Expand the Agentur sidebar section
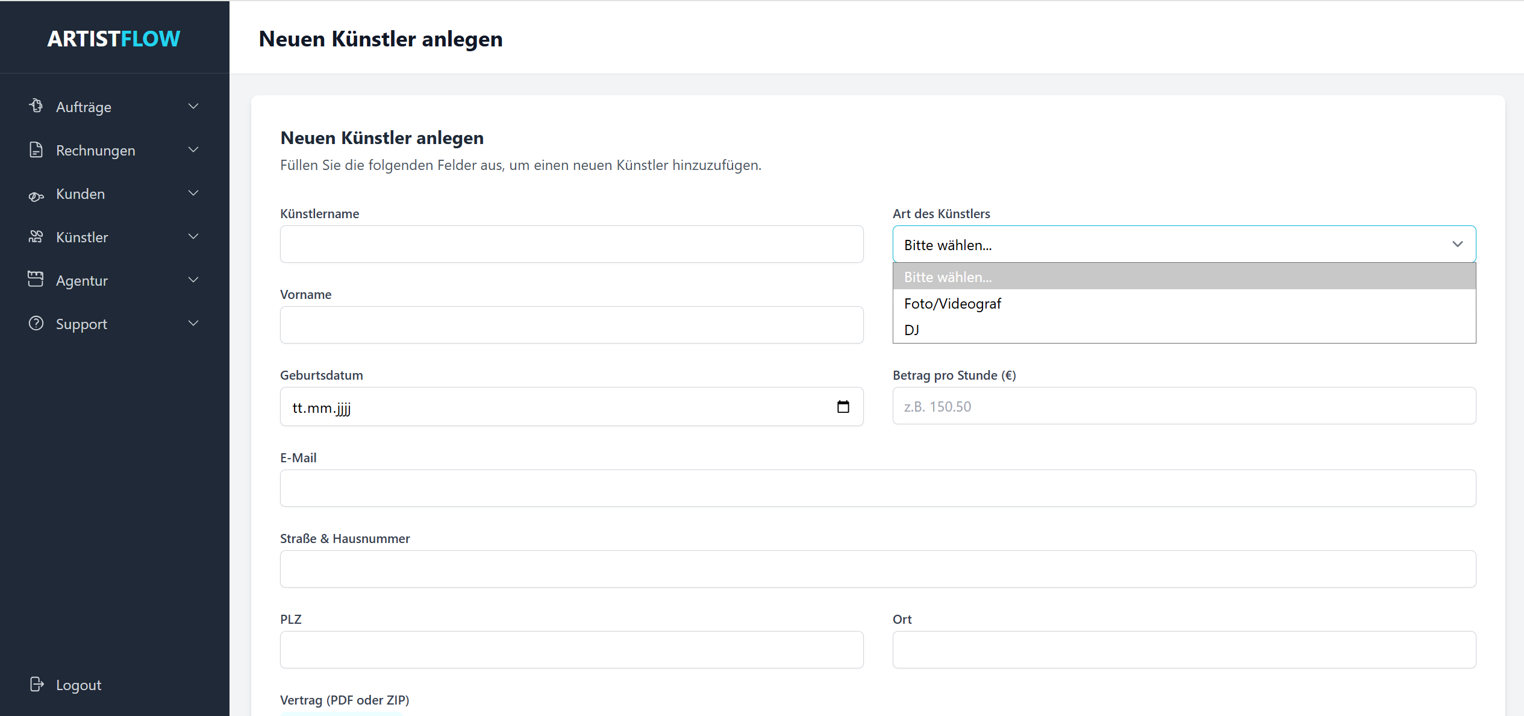The height and width of the screenshot is (716, 1524). (x=193, y=280)
